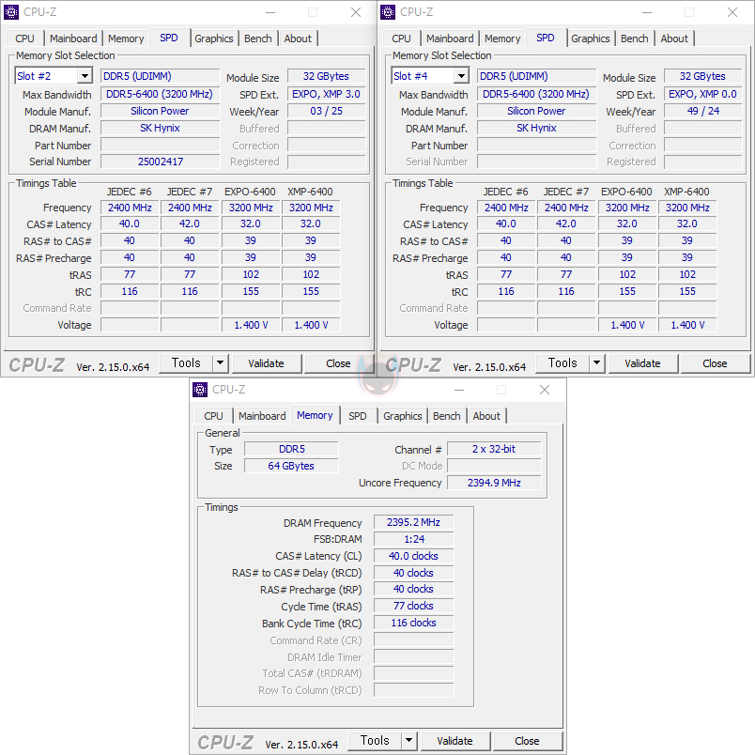Click serial number field 25002417
755x755 pixels.
(161, 162)
